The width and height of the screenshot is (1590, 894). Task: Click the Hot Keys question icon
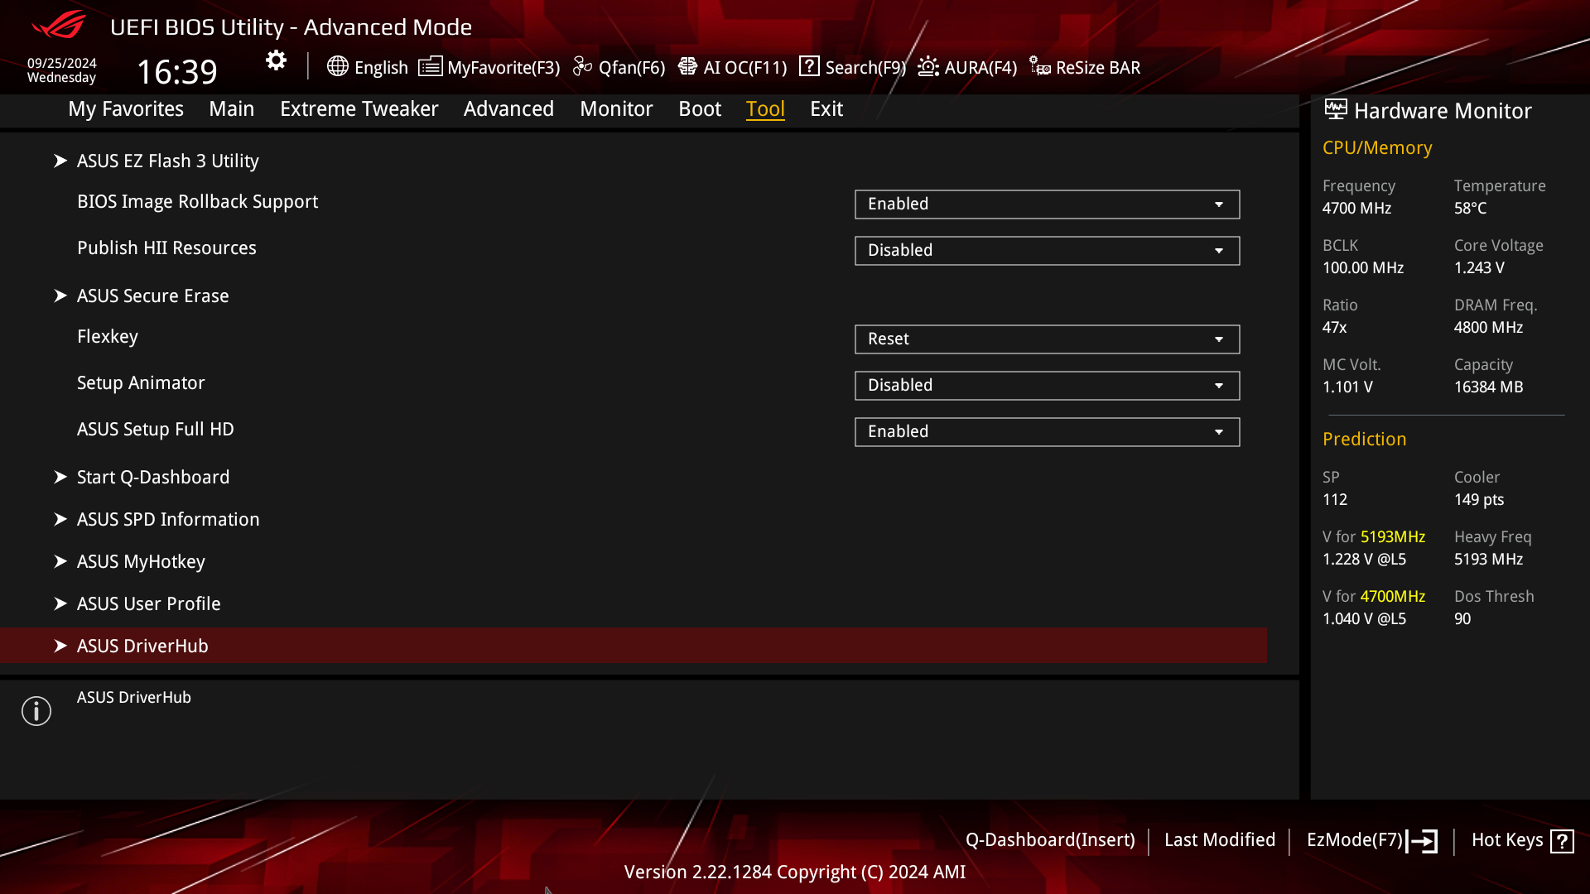(x=1562, y=841)
